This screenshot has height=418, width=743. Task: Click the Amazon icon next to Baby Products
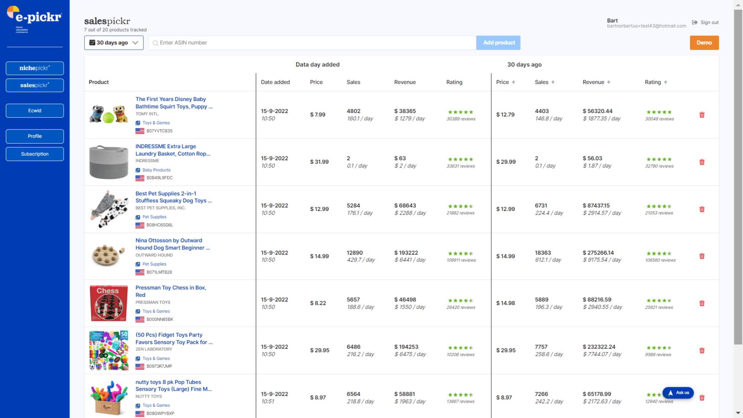(x=138, y=170)
